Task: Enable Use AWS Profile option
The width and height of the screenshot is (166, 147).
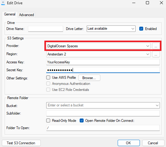Action: 48,78
